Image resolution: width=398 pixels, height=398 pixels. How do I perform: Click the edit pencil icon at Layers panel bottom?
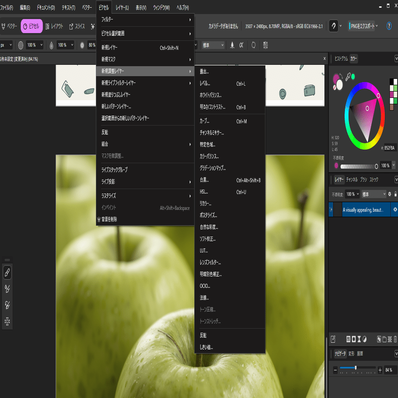[333, 339]
